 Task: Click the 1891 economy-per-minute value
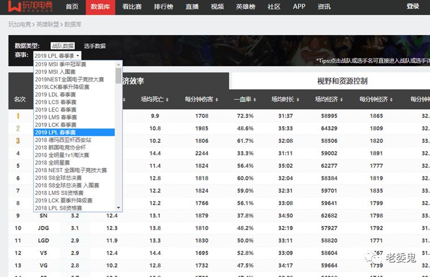tap(376, 154)
